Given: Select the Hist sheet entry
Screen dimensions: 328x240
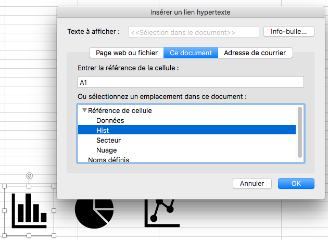Looking at the screenshot, I should [103, 130].
